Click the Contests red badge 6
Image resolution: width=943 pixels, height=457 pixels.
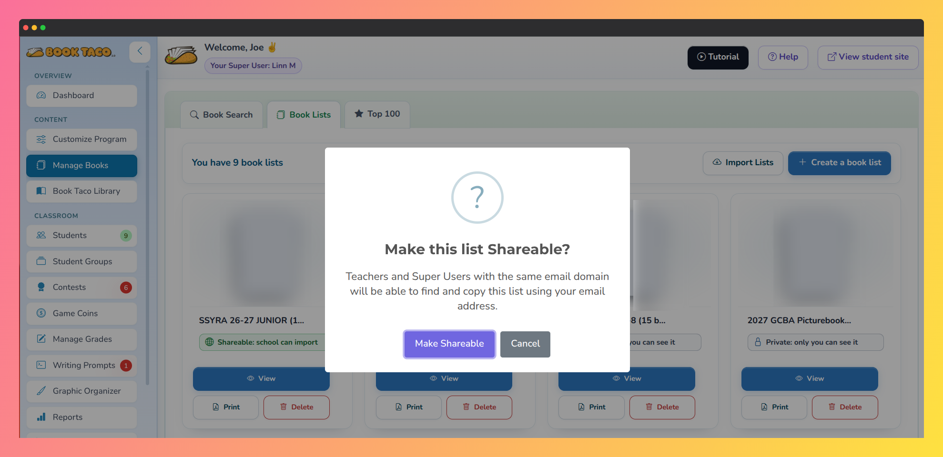coord(126,288)
